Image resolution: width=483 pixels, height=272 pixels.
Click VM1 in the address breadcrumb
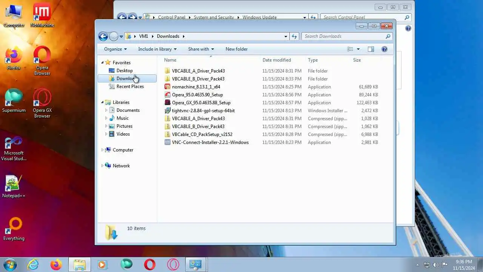click(x=143, y=36)
